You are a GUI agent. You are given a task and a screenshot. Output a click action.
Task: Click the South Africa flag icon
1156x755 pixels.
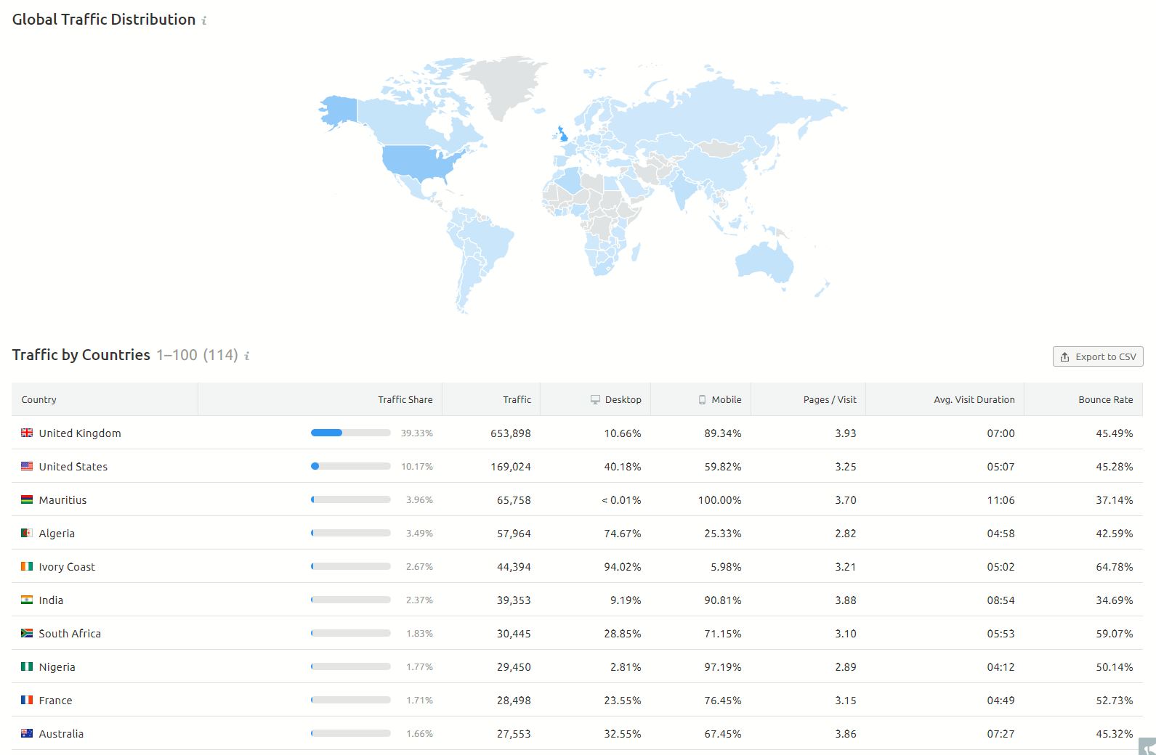click(27, 633)
